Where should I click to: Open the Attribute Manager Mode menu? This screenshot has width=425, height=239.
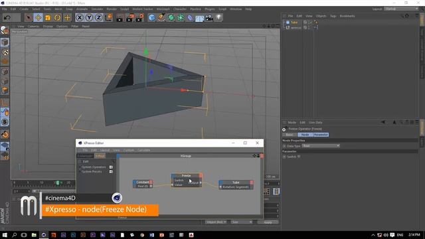tap(292, 122)
